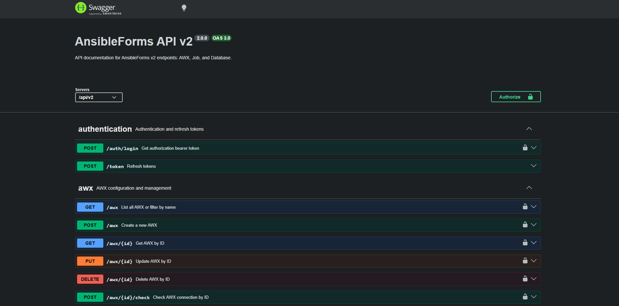Screen dimensions: 619x306
Task: Expand GET /awx List all AWX operation
Action: [x=534, y=206]
